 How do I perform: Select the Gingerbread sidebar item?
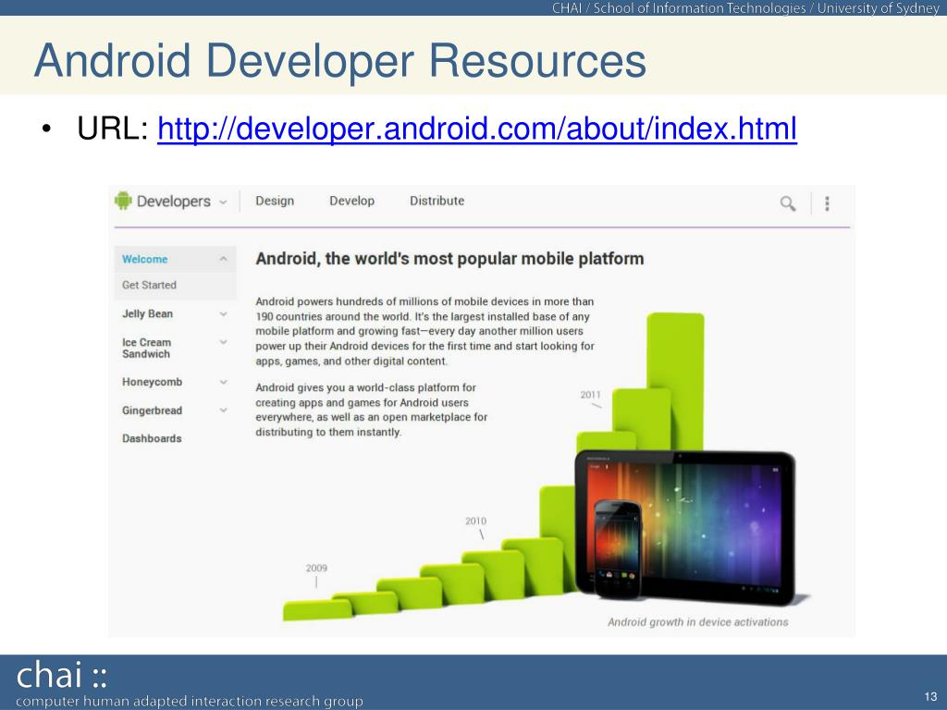tap(153, 410)
